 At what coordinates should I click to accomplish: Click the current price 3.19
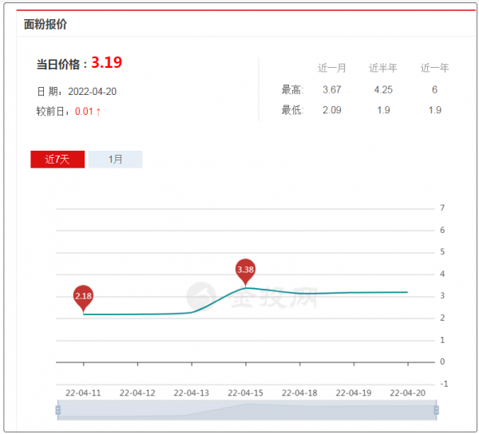107,62
